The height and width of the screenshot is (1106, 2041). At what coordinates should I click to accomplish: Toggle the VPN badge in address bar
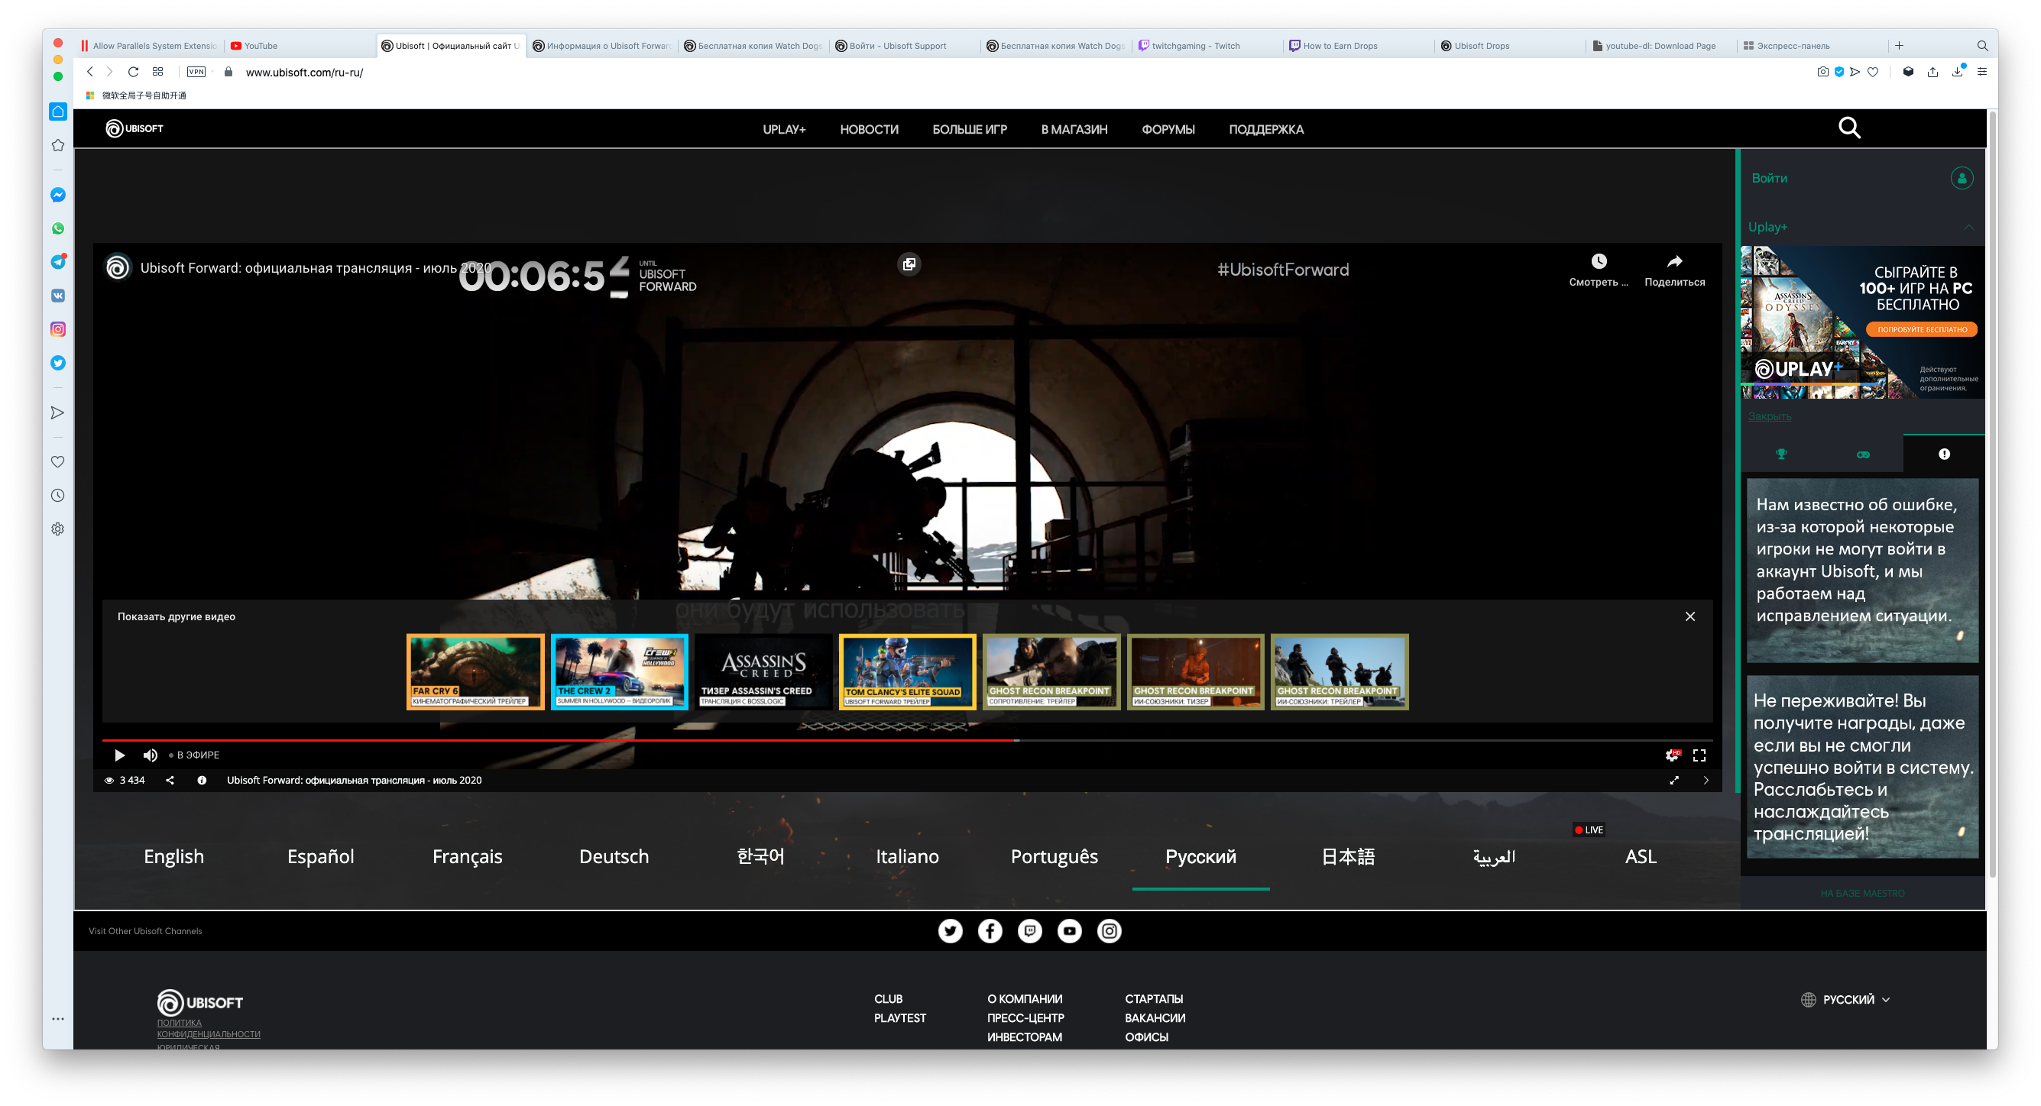(196, 72)
